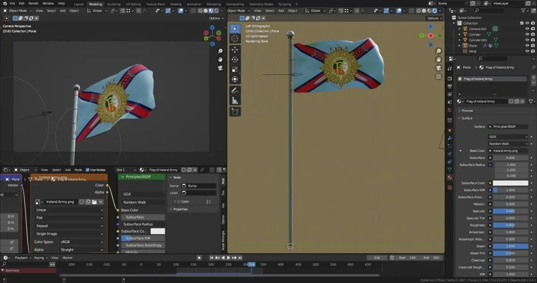
Task: Select the Move tool in right viewport
Action: (235, 50)
